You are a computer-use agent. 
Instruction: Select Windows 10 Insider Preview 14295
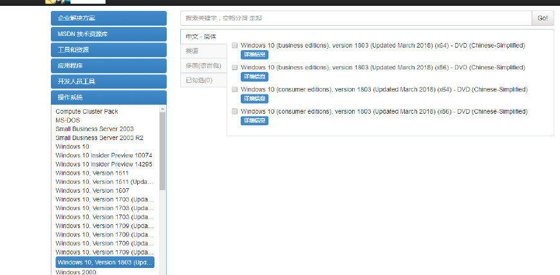click(104, 164)
